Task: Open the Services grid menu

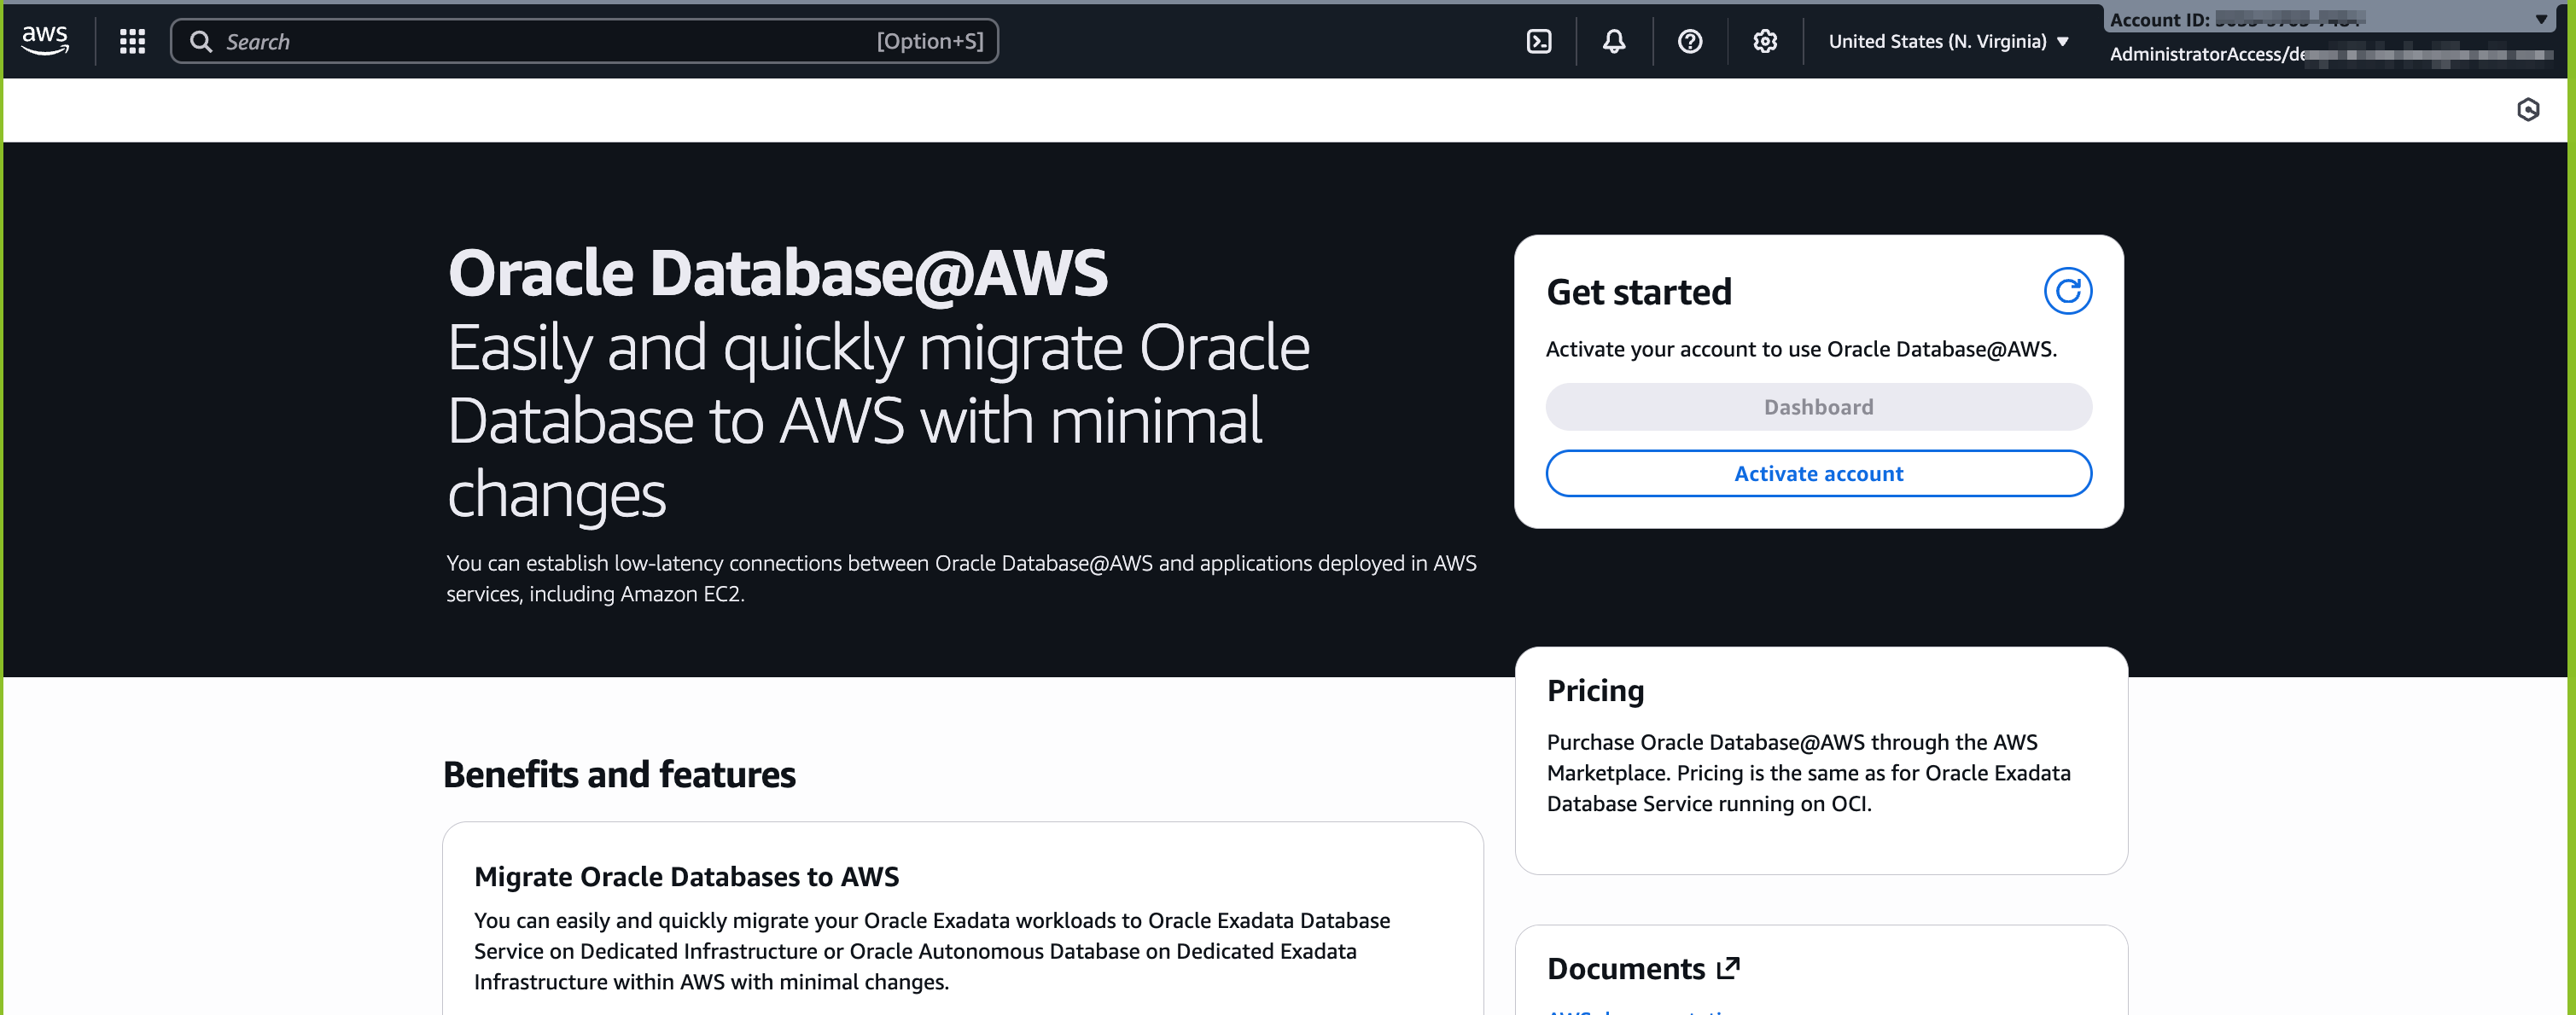Action: [132, 41]
